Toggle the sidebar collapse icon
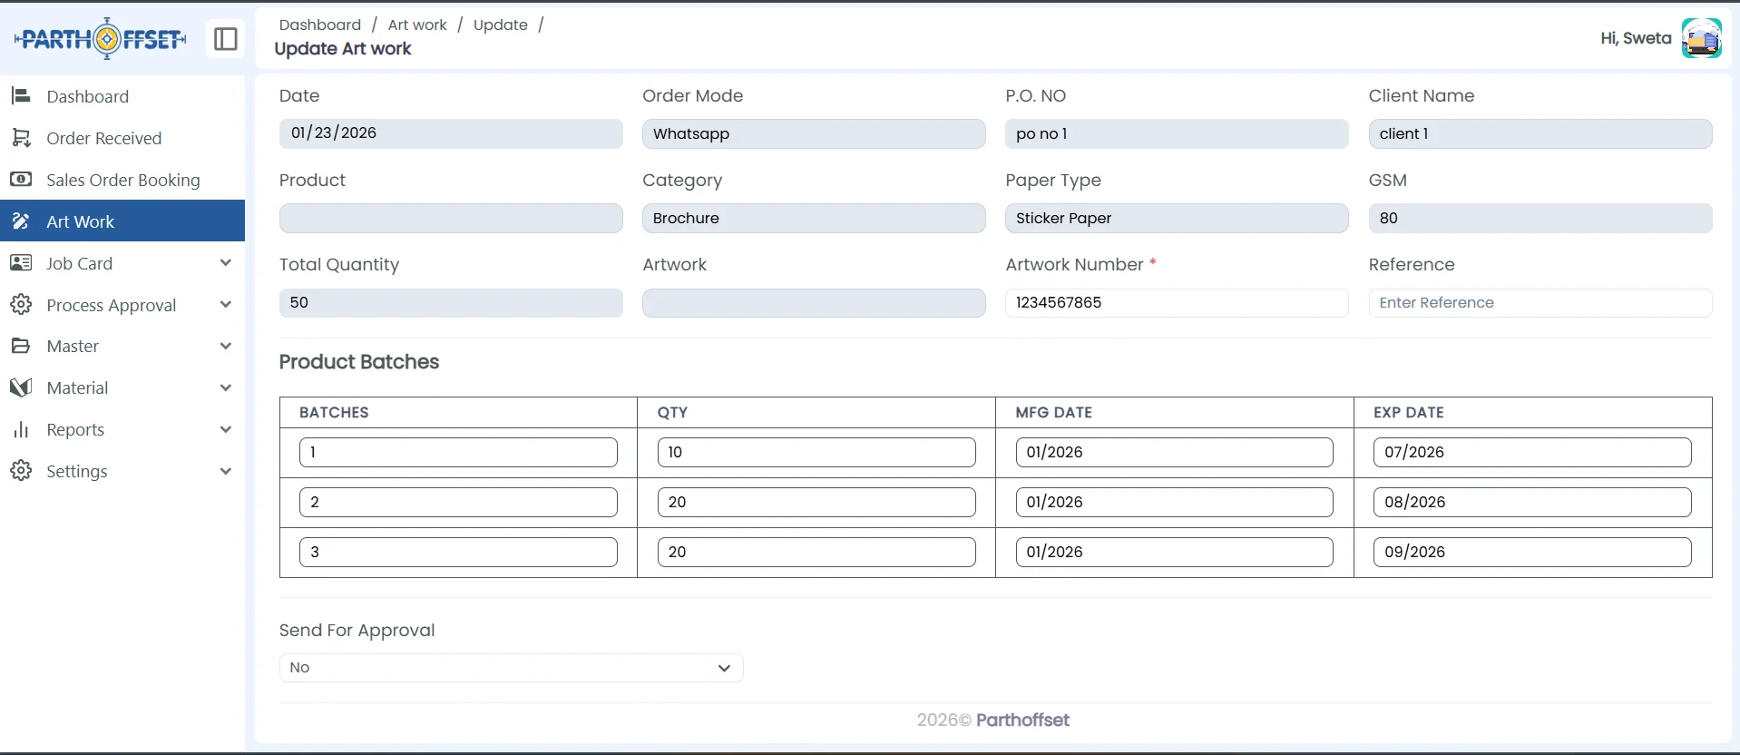Viewport: 1740px width, 755px height. (x=225, y=39)
